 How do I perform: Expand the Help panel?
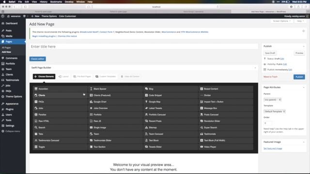click(300, 21)
